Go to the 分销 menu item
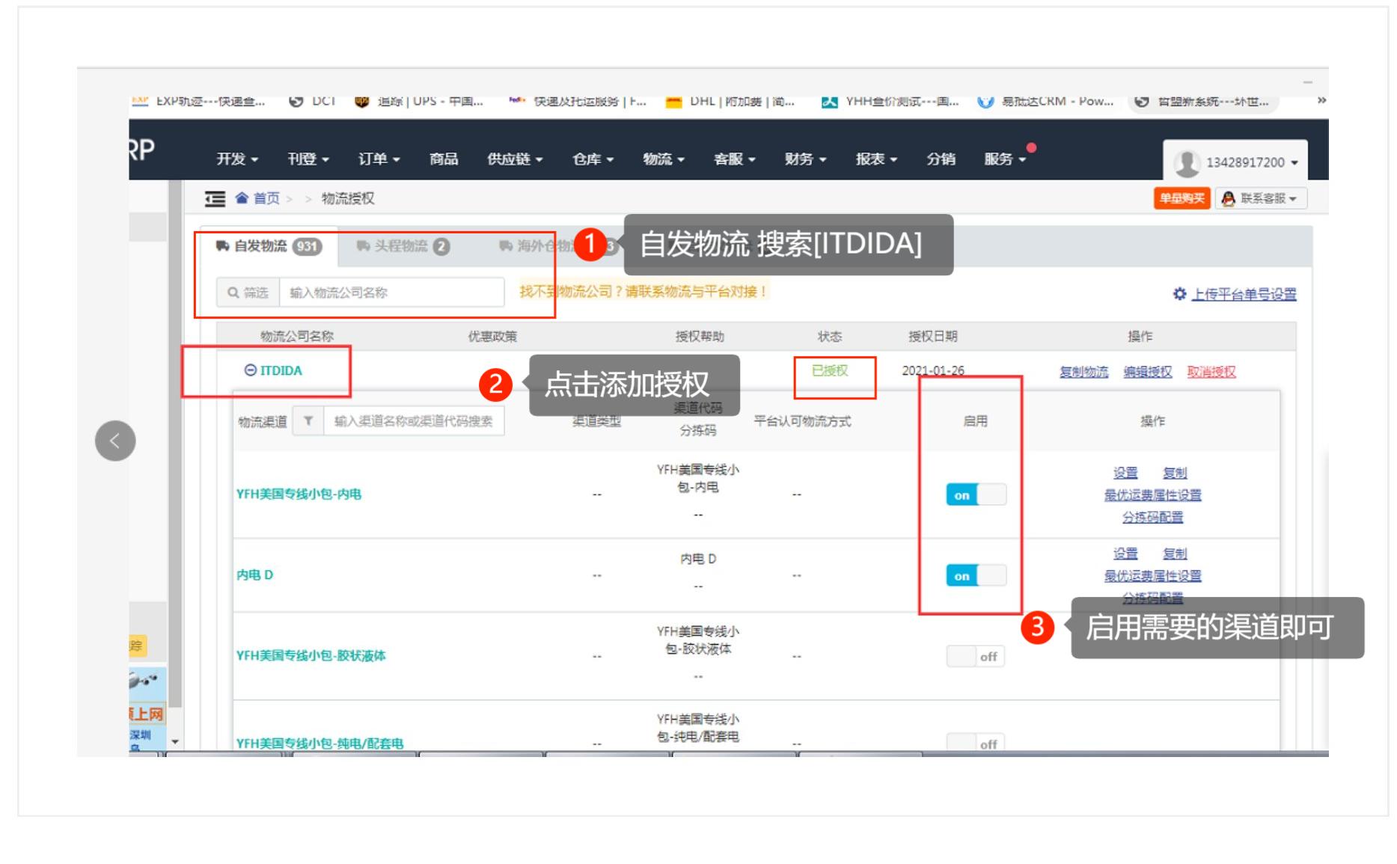Viewport: 1397px width, 864px height. 941,159
